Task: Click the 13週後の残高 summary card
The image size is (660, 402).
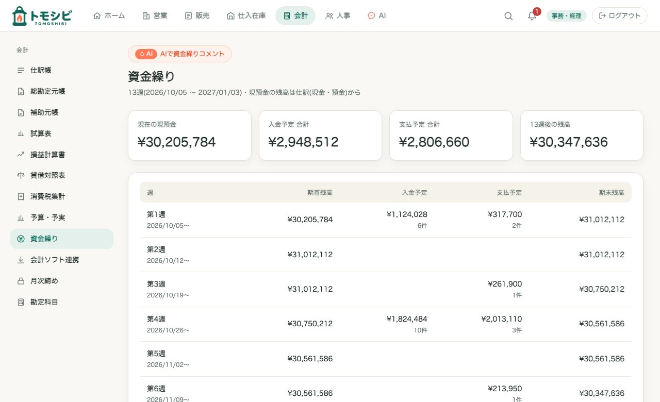Action: (x=582, y=136)
